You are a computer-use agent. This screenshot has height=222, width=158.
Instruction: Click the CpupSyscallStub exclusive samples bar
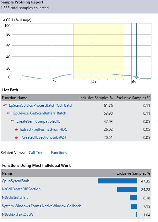click(117, 181)
